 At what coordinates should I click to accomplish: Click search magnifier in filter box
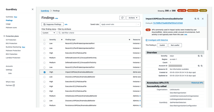[60, 33]
